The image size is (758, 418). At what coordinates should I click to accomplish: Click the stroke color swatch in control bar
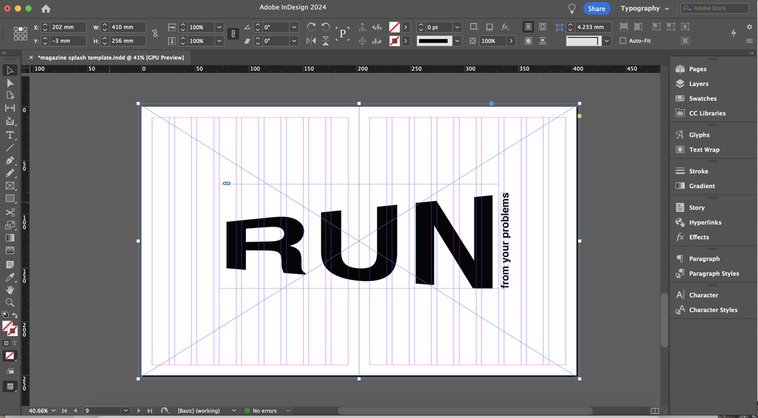point(394,41)
